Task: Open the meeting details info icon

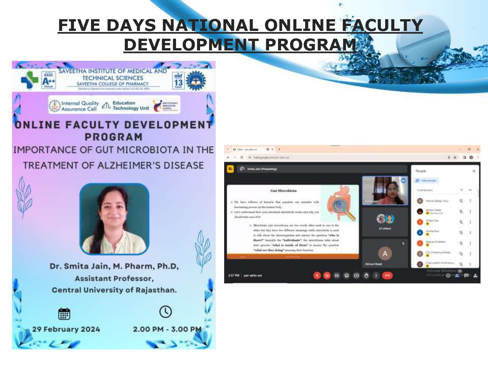Action: [448, 276]
